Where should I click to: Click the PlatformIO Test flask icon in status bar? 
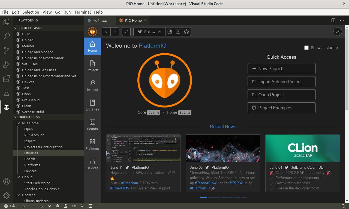coord(66,206)
